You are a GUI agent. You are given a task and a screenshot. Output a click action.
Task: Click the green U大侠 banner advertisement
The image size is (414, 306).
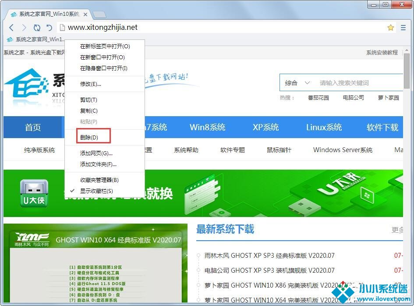(203, 193)
